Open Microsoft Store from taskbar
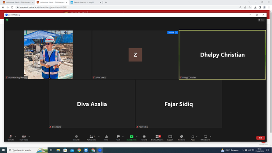 pyautogui.click(x=65, y=150)
